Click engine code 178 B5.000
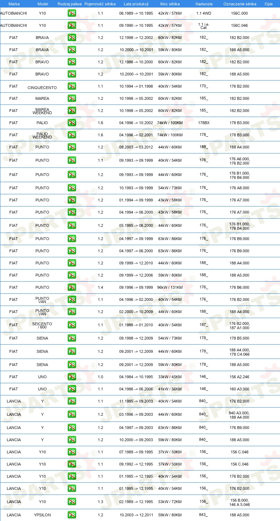Viewport: 280px width, 521px height. (x=240, y=338)
